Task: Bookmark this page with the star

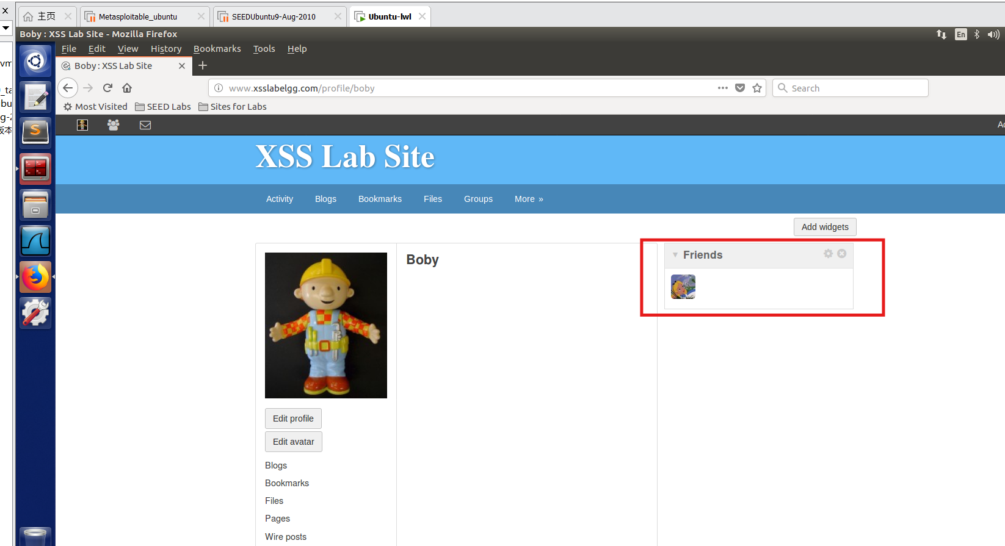Action: (757, 88)
